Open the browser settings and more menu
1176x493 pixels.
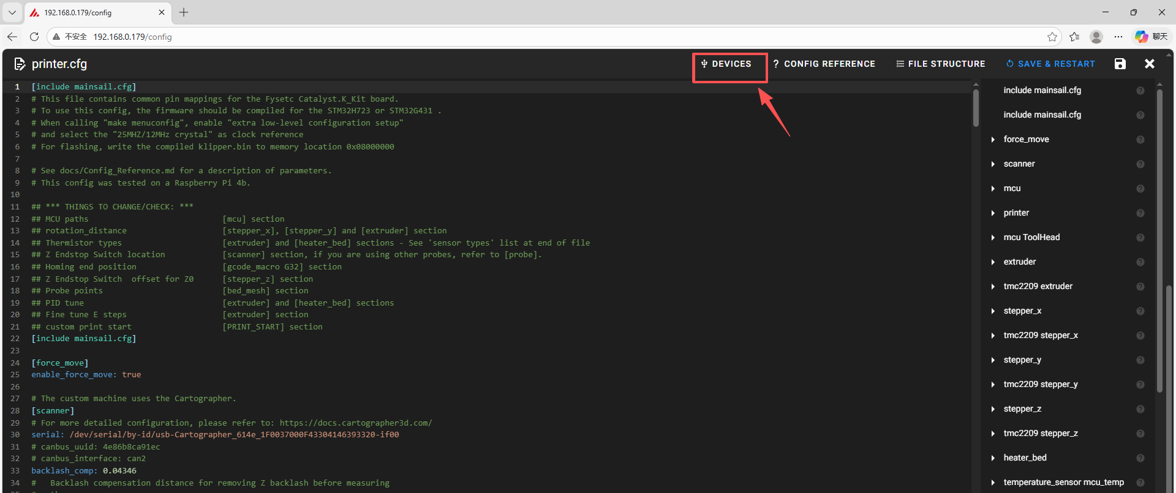pos(1118,37)
